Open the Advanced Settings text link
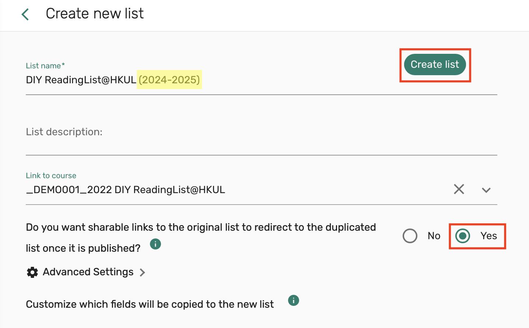Viewport: 529px width, 328px height. pos(88,272)
